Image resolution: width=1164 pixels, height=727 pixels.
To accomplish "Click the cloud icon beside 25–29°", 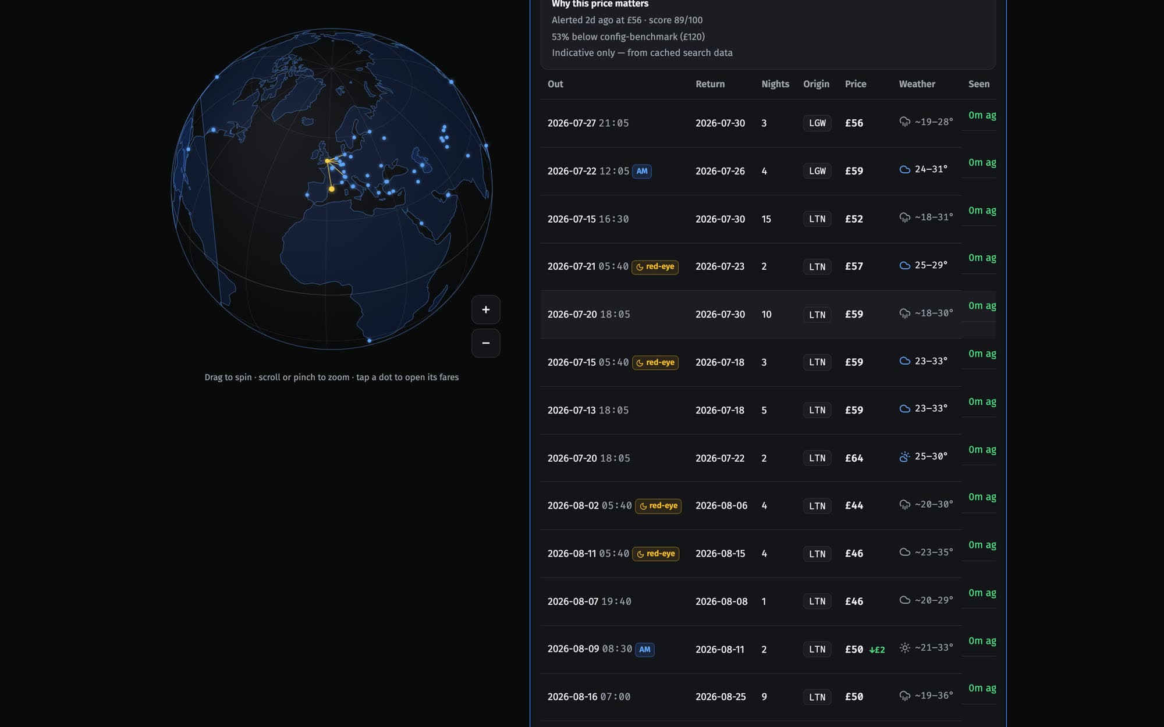I will click(904, 266).
